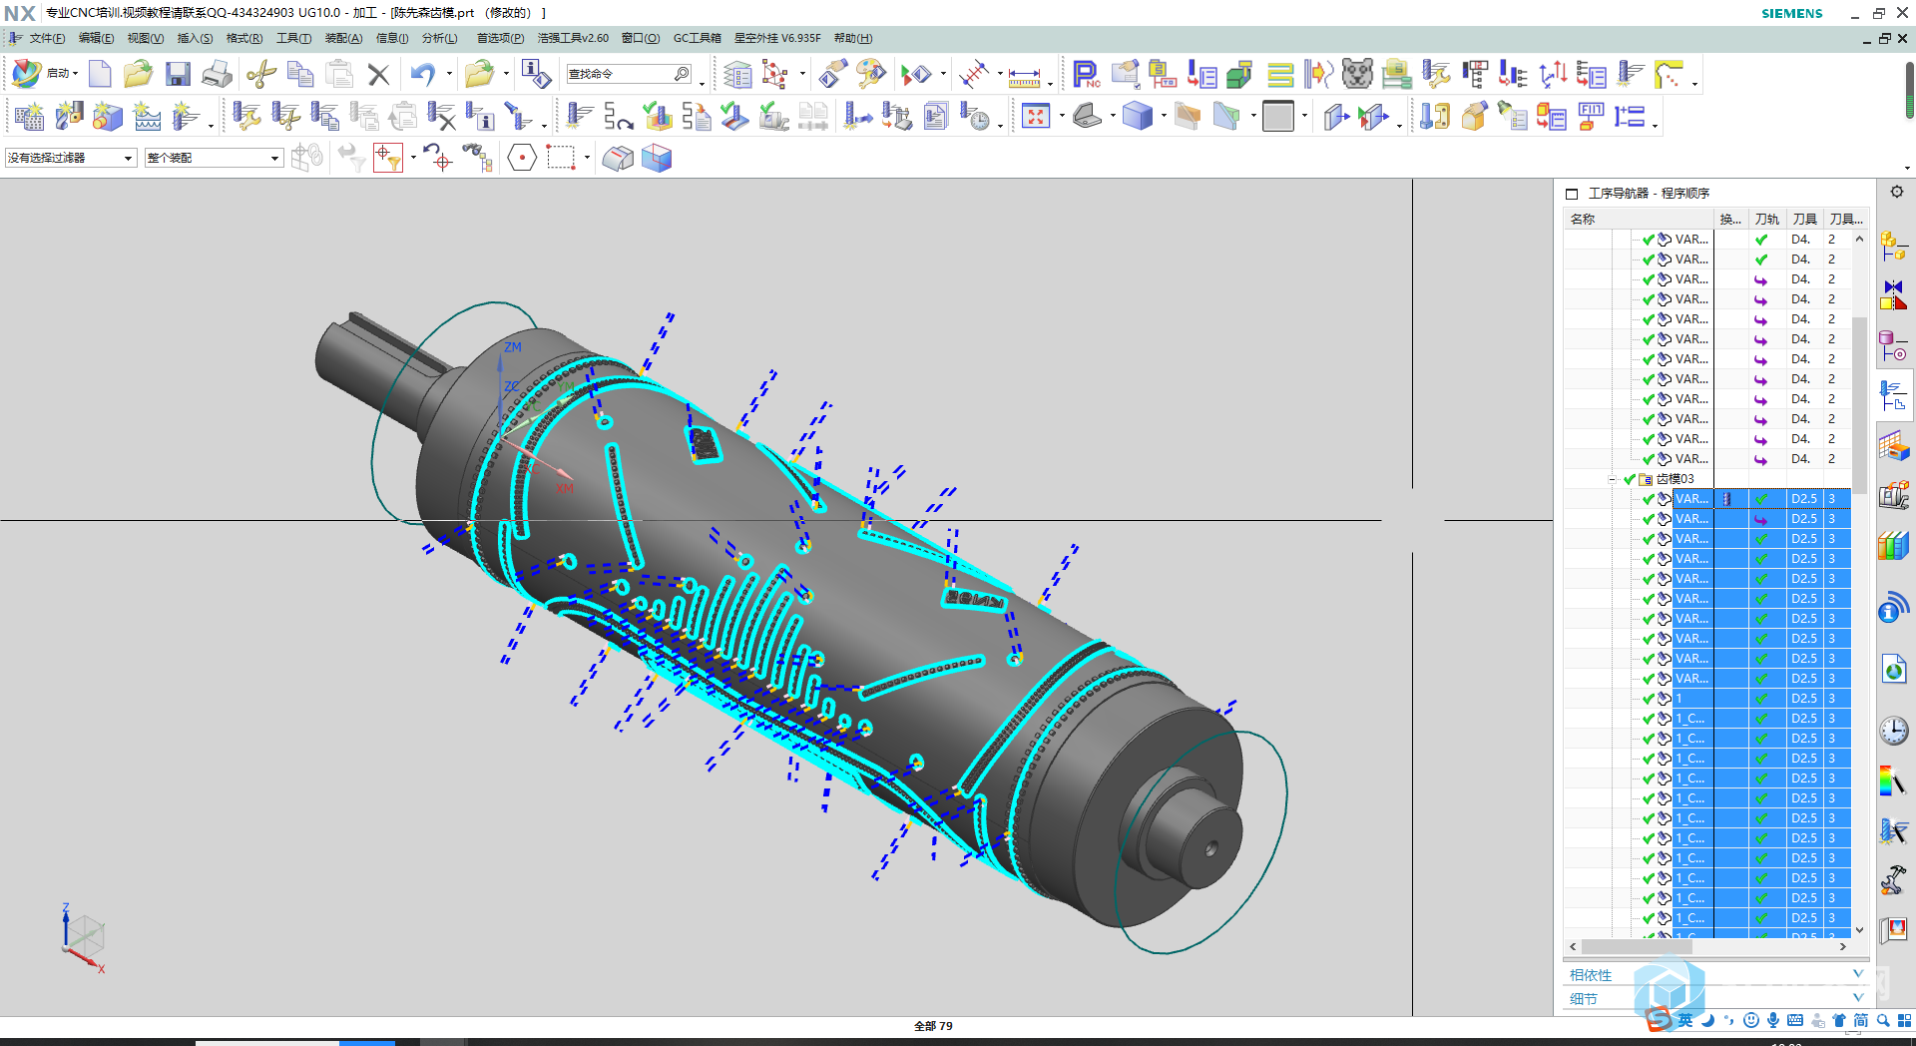
Task: Click the shaded cube rendering style icon
Action: pos(1138,117)
